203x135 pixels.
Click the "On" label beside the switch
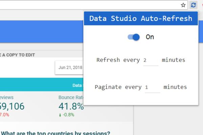150,37
